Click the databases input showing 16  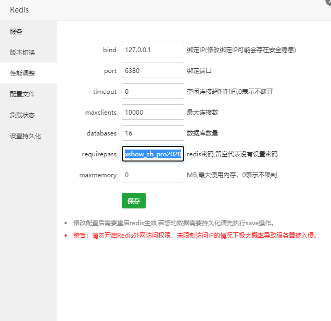[152, 133]
